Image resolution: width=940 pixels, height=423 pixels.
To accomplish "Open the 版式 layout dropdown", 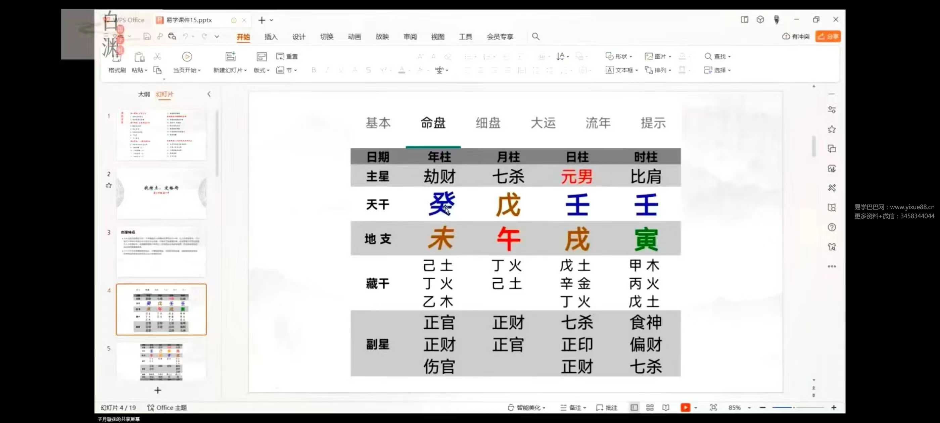I will click(x=261, y=70).
